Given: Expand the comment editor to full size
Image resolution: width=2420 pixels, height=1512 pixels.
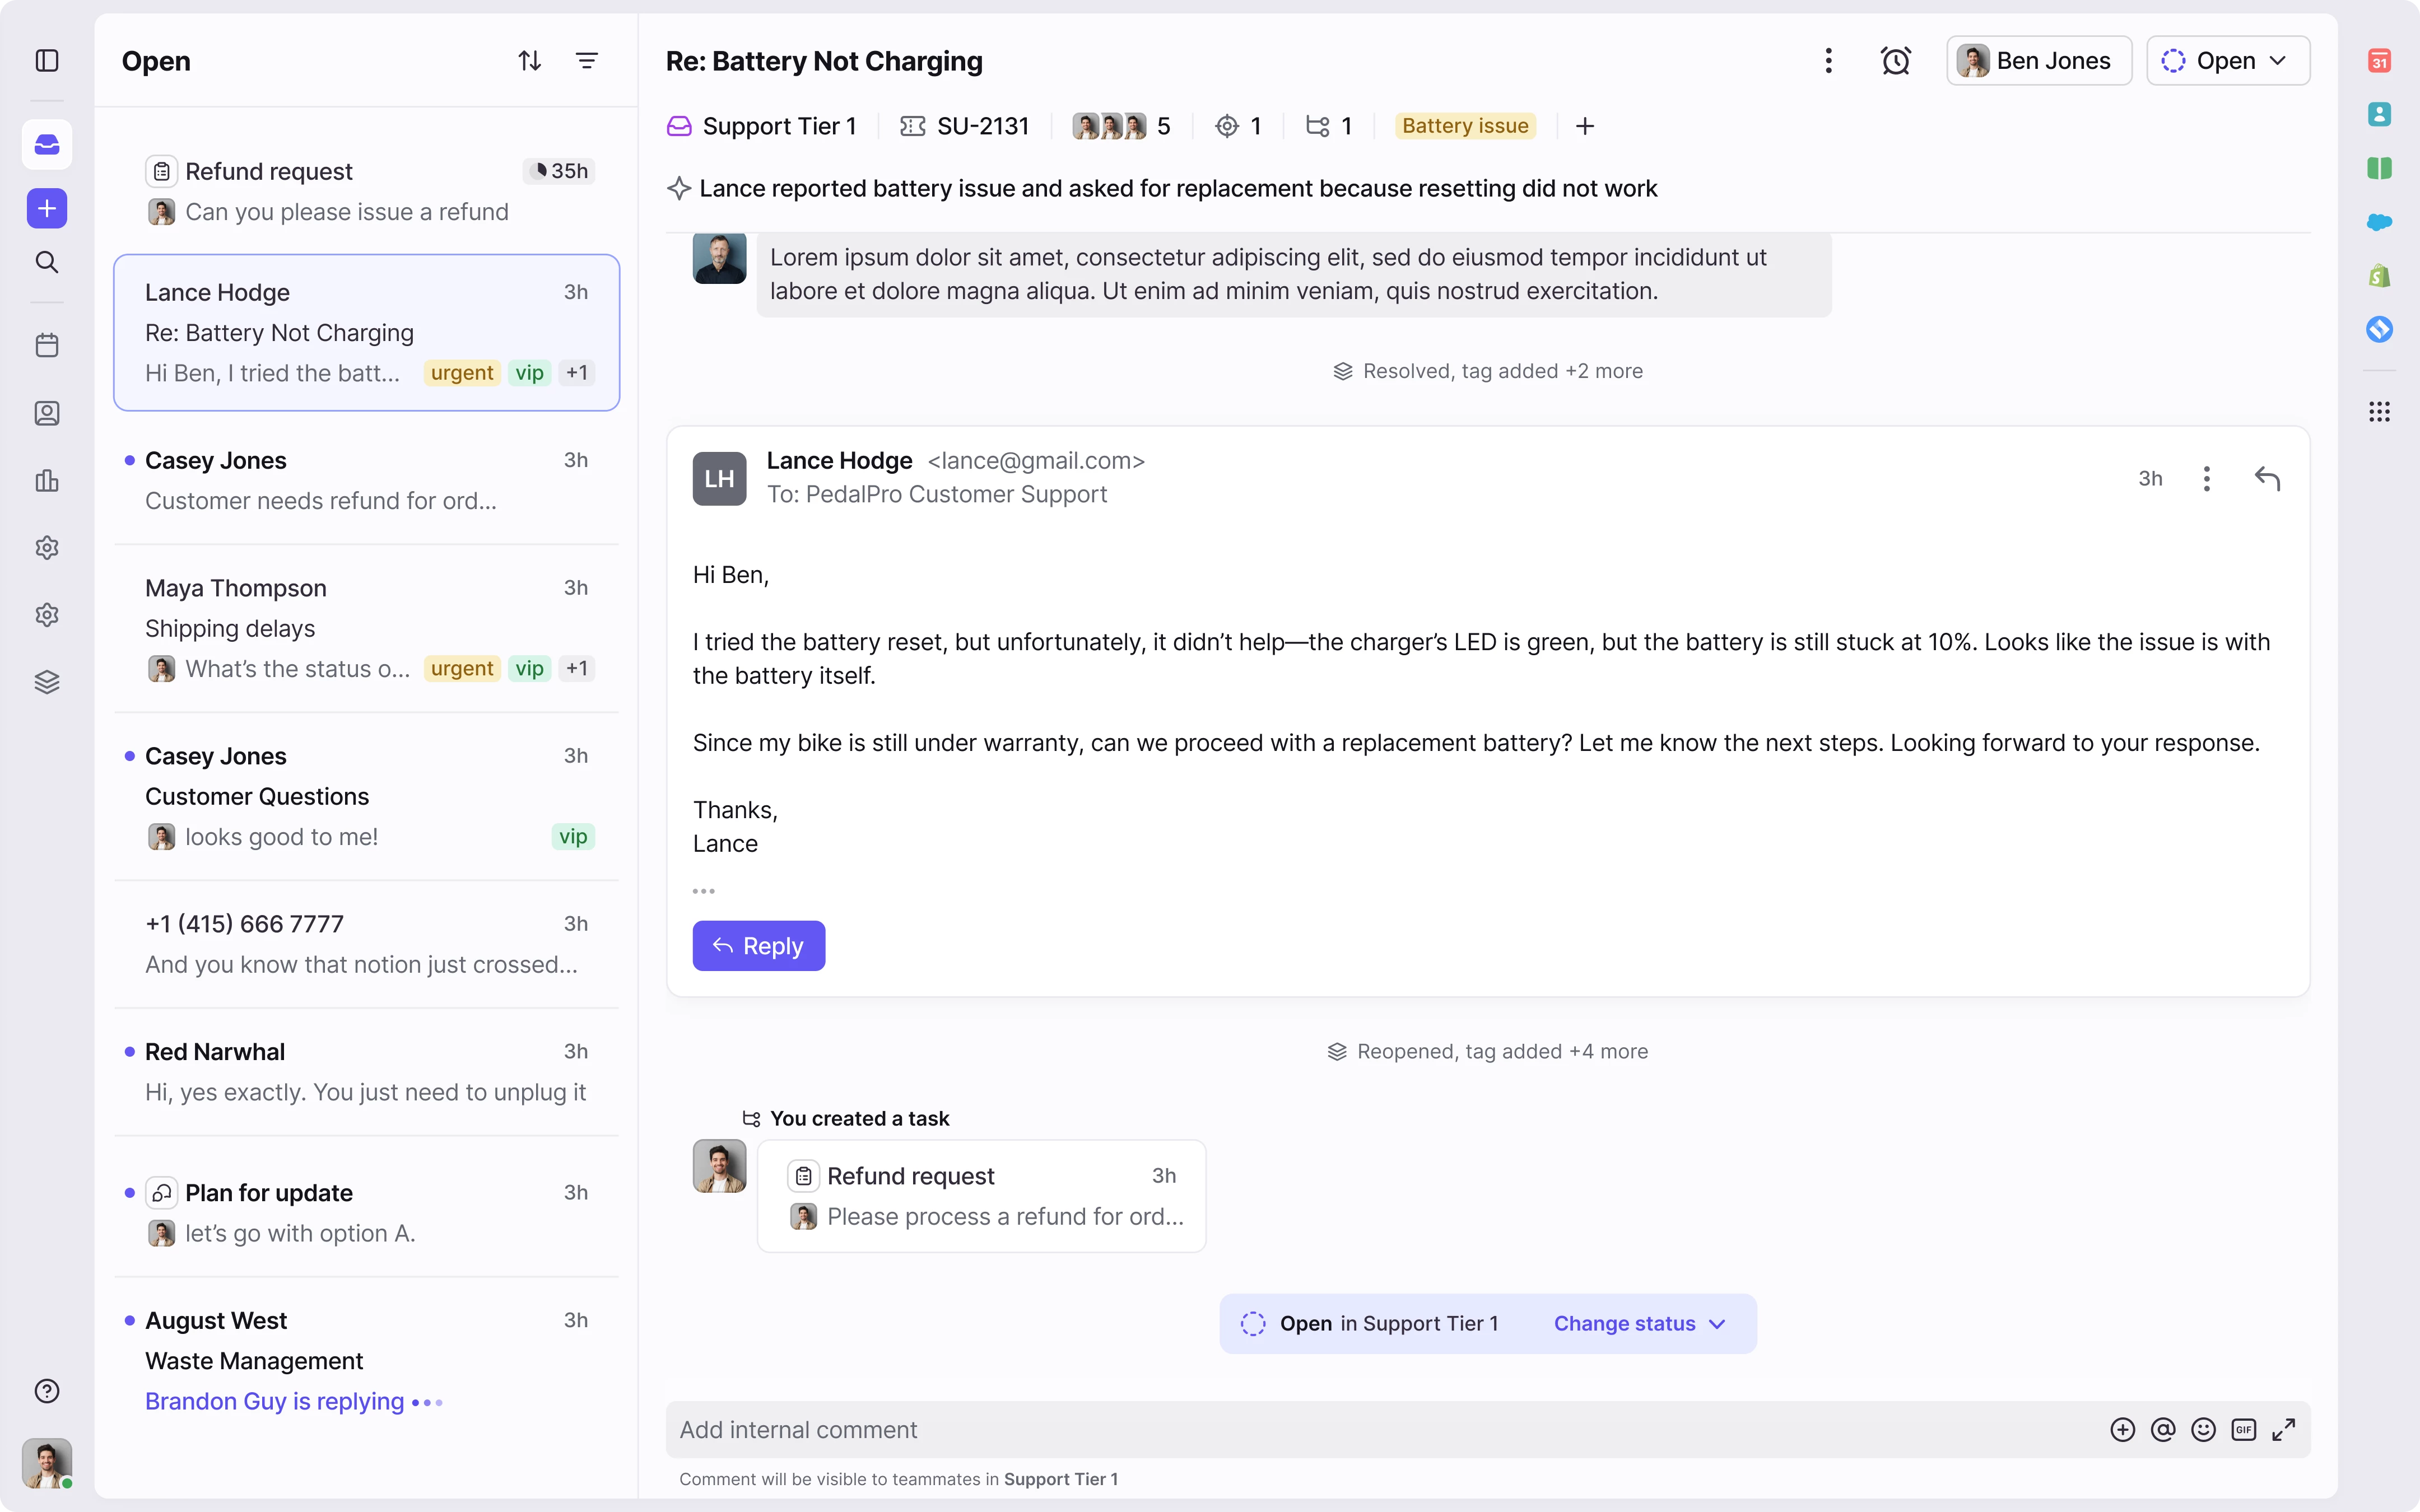Looking at the screenshot, I should tap(2284, 1430).
